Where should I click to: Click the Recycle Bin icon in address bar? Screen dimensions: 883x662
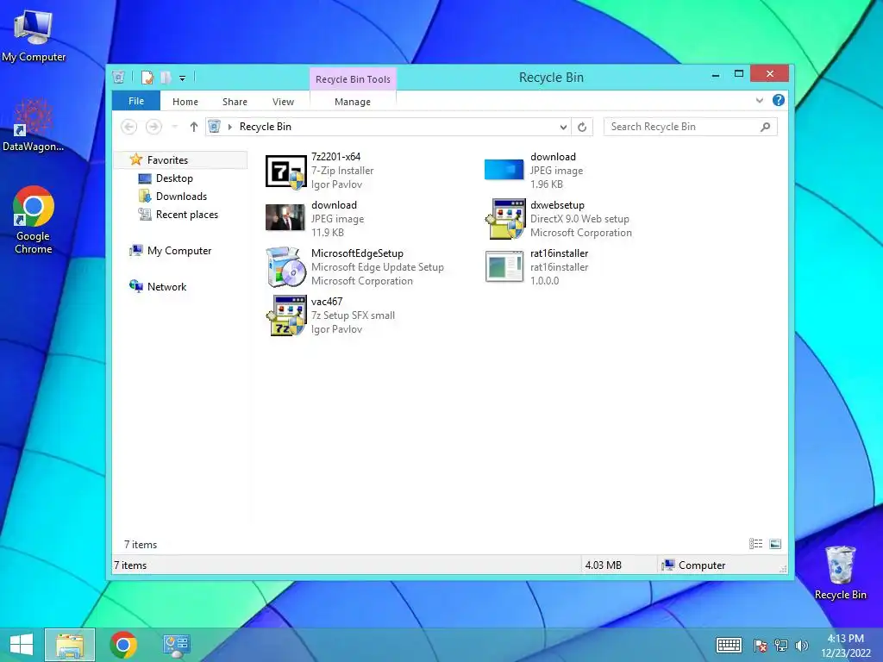214,127
